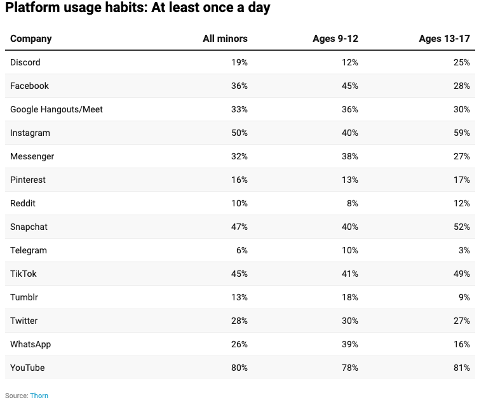Click the Pinterest row name
This screenshot has width=486, height=400.
[x=28, y=180]
